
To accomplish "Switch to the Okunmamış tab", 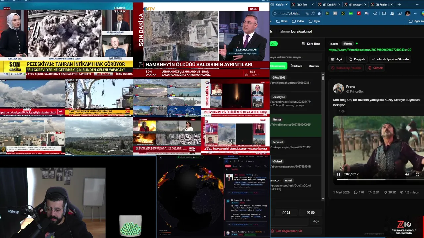I will coord(278,66).
